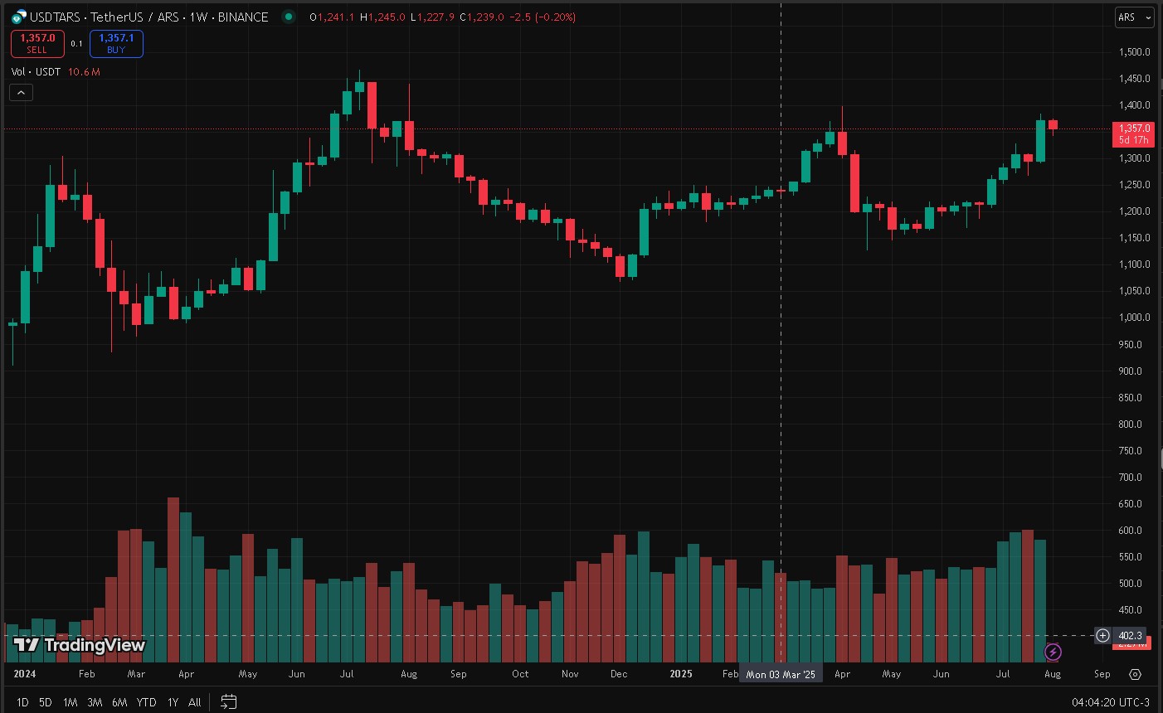The width and height of the screenshot is (1163, 713).
Task: Click the SELL 1,357.0 button
Action: pyautogui.click(x=37, y=44)
